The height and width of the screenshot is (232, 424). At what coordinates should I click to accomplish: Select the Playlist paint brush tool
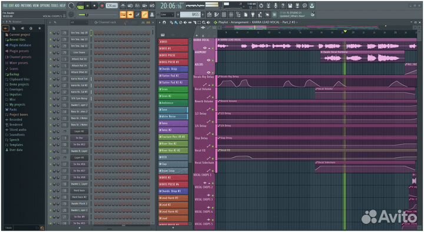point(175,22)
